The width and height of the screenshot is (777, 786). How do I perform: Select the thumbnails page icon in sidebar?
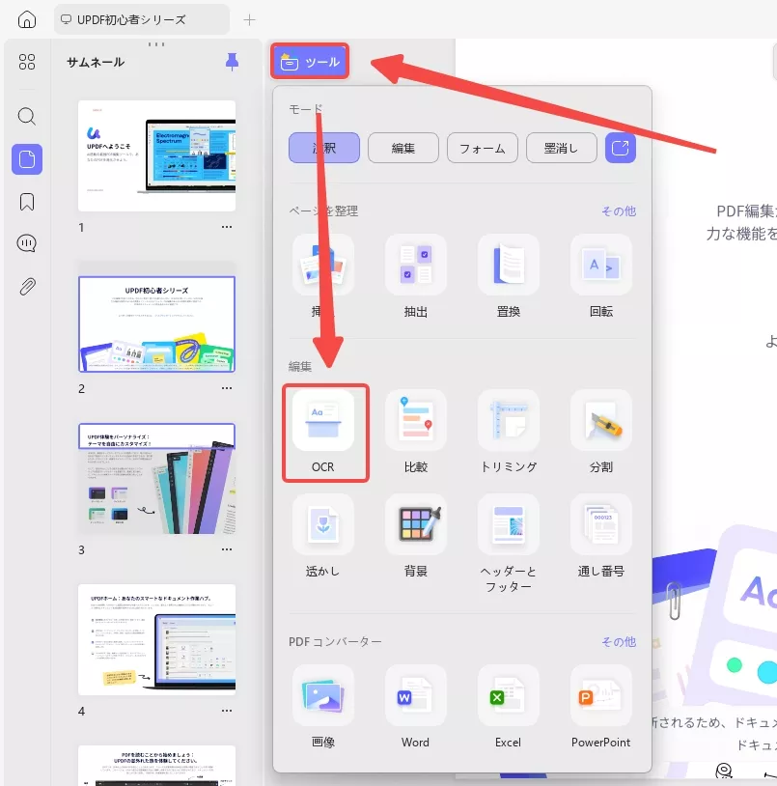tap(27, 159)
